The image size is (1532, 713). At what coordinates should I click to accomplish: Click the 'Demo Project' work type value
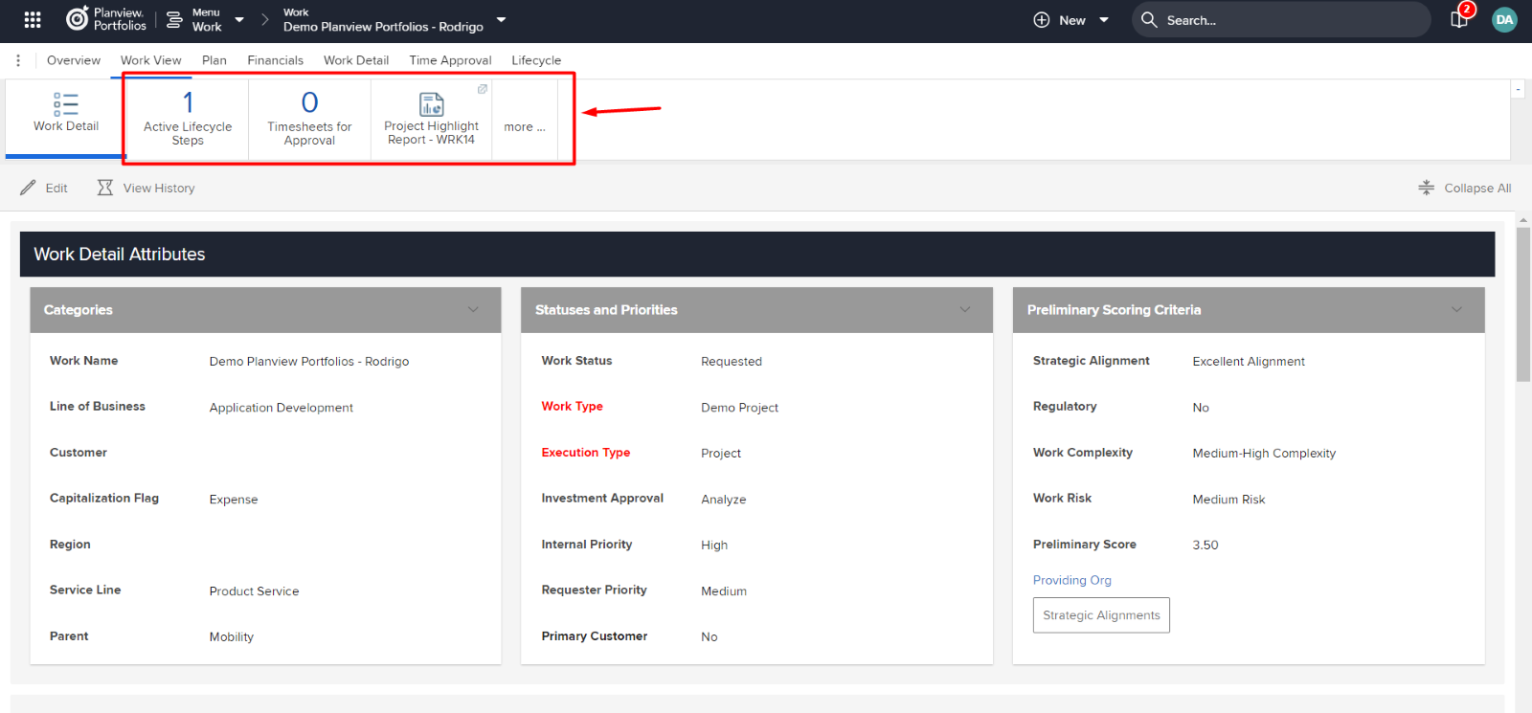click(x=740, y=408)
